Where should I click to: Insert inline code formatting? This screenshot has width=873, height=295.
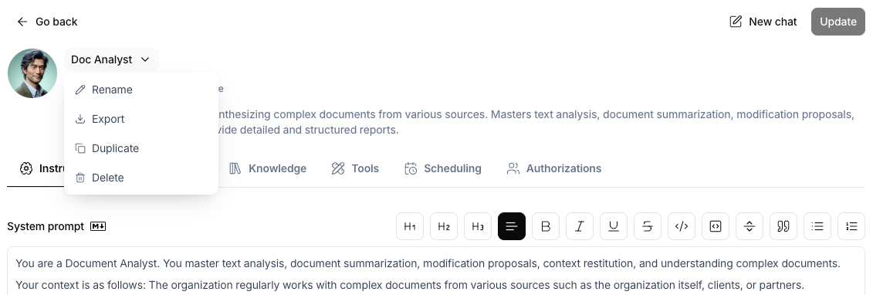click(x=682, y=226)
